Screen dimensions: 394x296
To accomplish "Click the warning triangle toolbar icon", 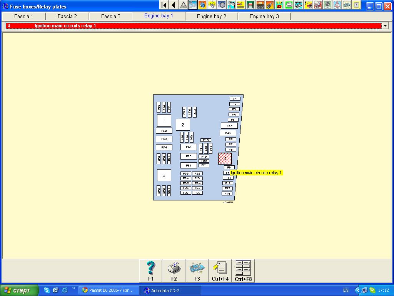I will click(184, 5).
